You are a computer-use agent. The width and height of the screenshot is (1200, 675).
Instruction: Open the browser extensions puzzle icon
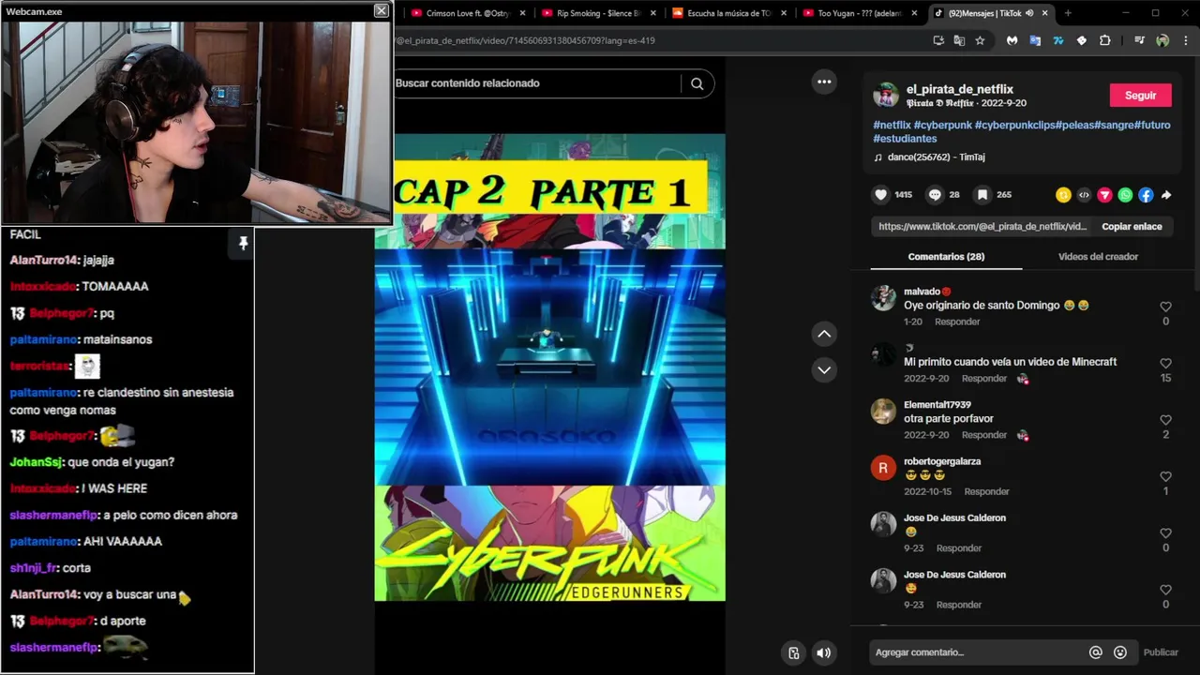1104,40
